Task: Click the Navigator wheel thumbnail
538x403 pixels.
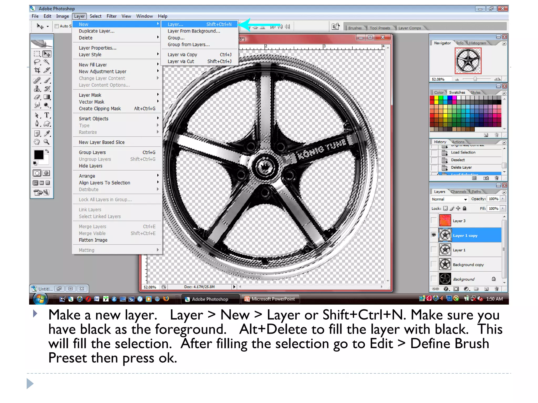Action: (468, 61)
